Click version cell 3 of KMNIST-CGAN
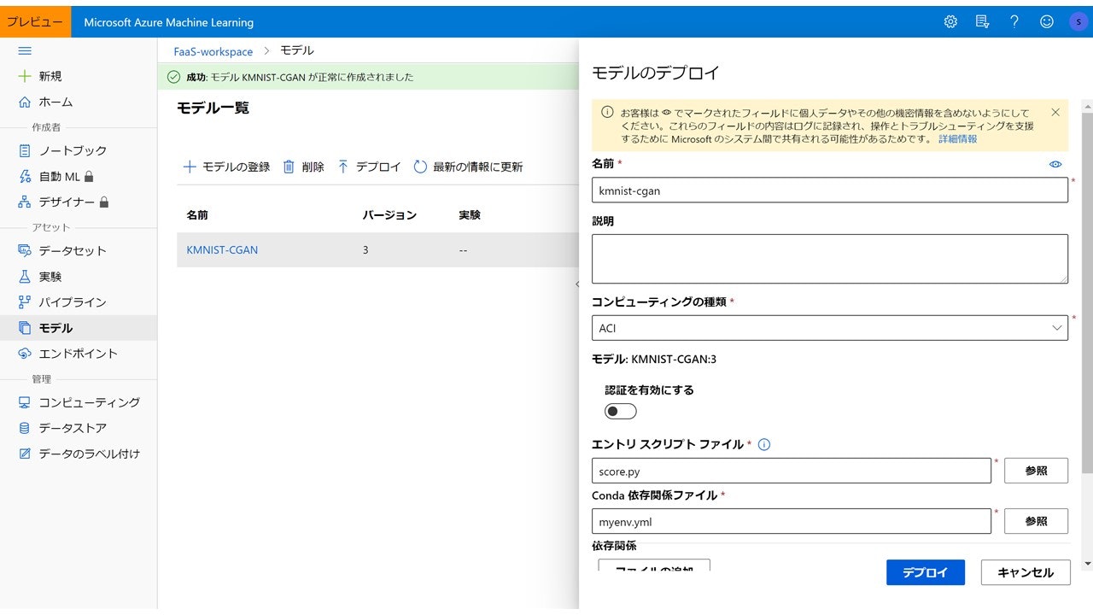 [365, 250]
